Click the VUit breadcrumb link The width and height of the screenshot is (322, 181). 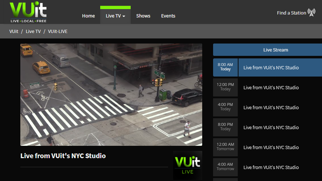coord(14,32)
